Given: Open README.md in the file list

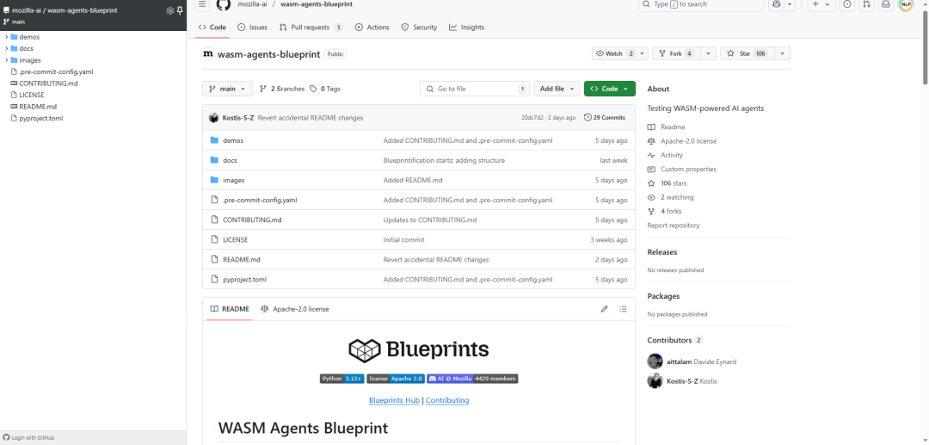Looking at the screenshot, I should 242,260.
